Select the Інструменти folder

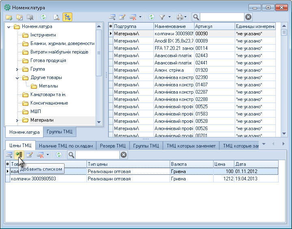point(43,35)
